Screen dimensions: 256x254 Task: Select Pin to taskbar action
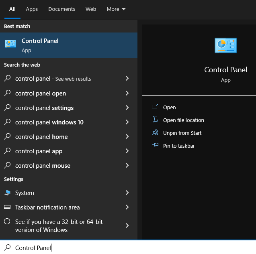point(179,146)
